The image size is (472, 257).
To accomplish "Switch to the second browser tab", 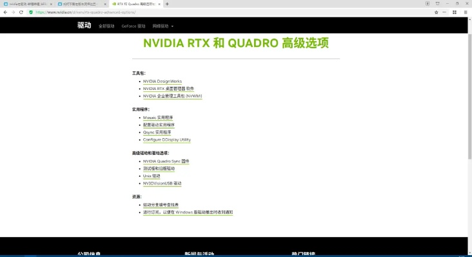I will [81, 4].
